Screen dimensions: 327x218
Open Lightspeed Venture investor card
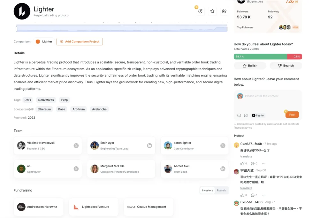point(94,207)
